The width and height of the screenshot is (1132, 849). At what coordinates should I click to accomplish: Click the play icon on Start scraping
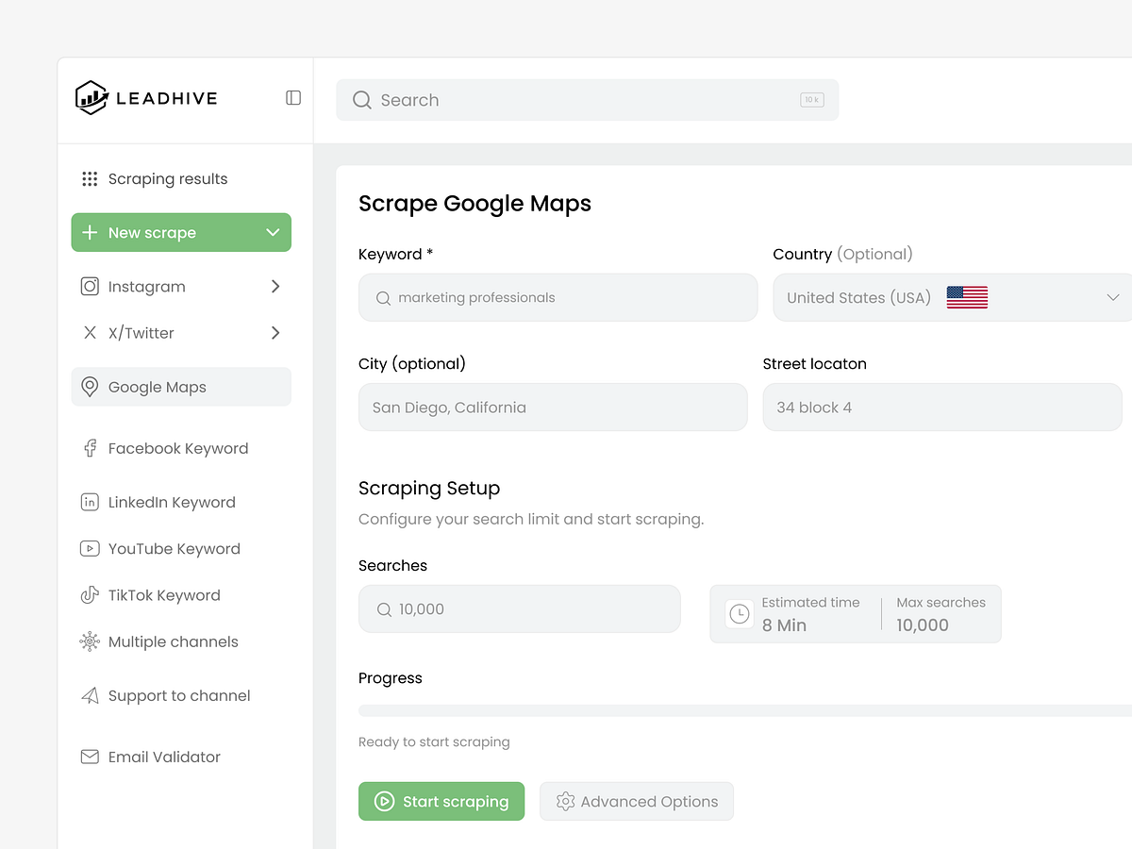pos(384,802)
